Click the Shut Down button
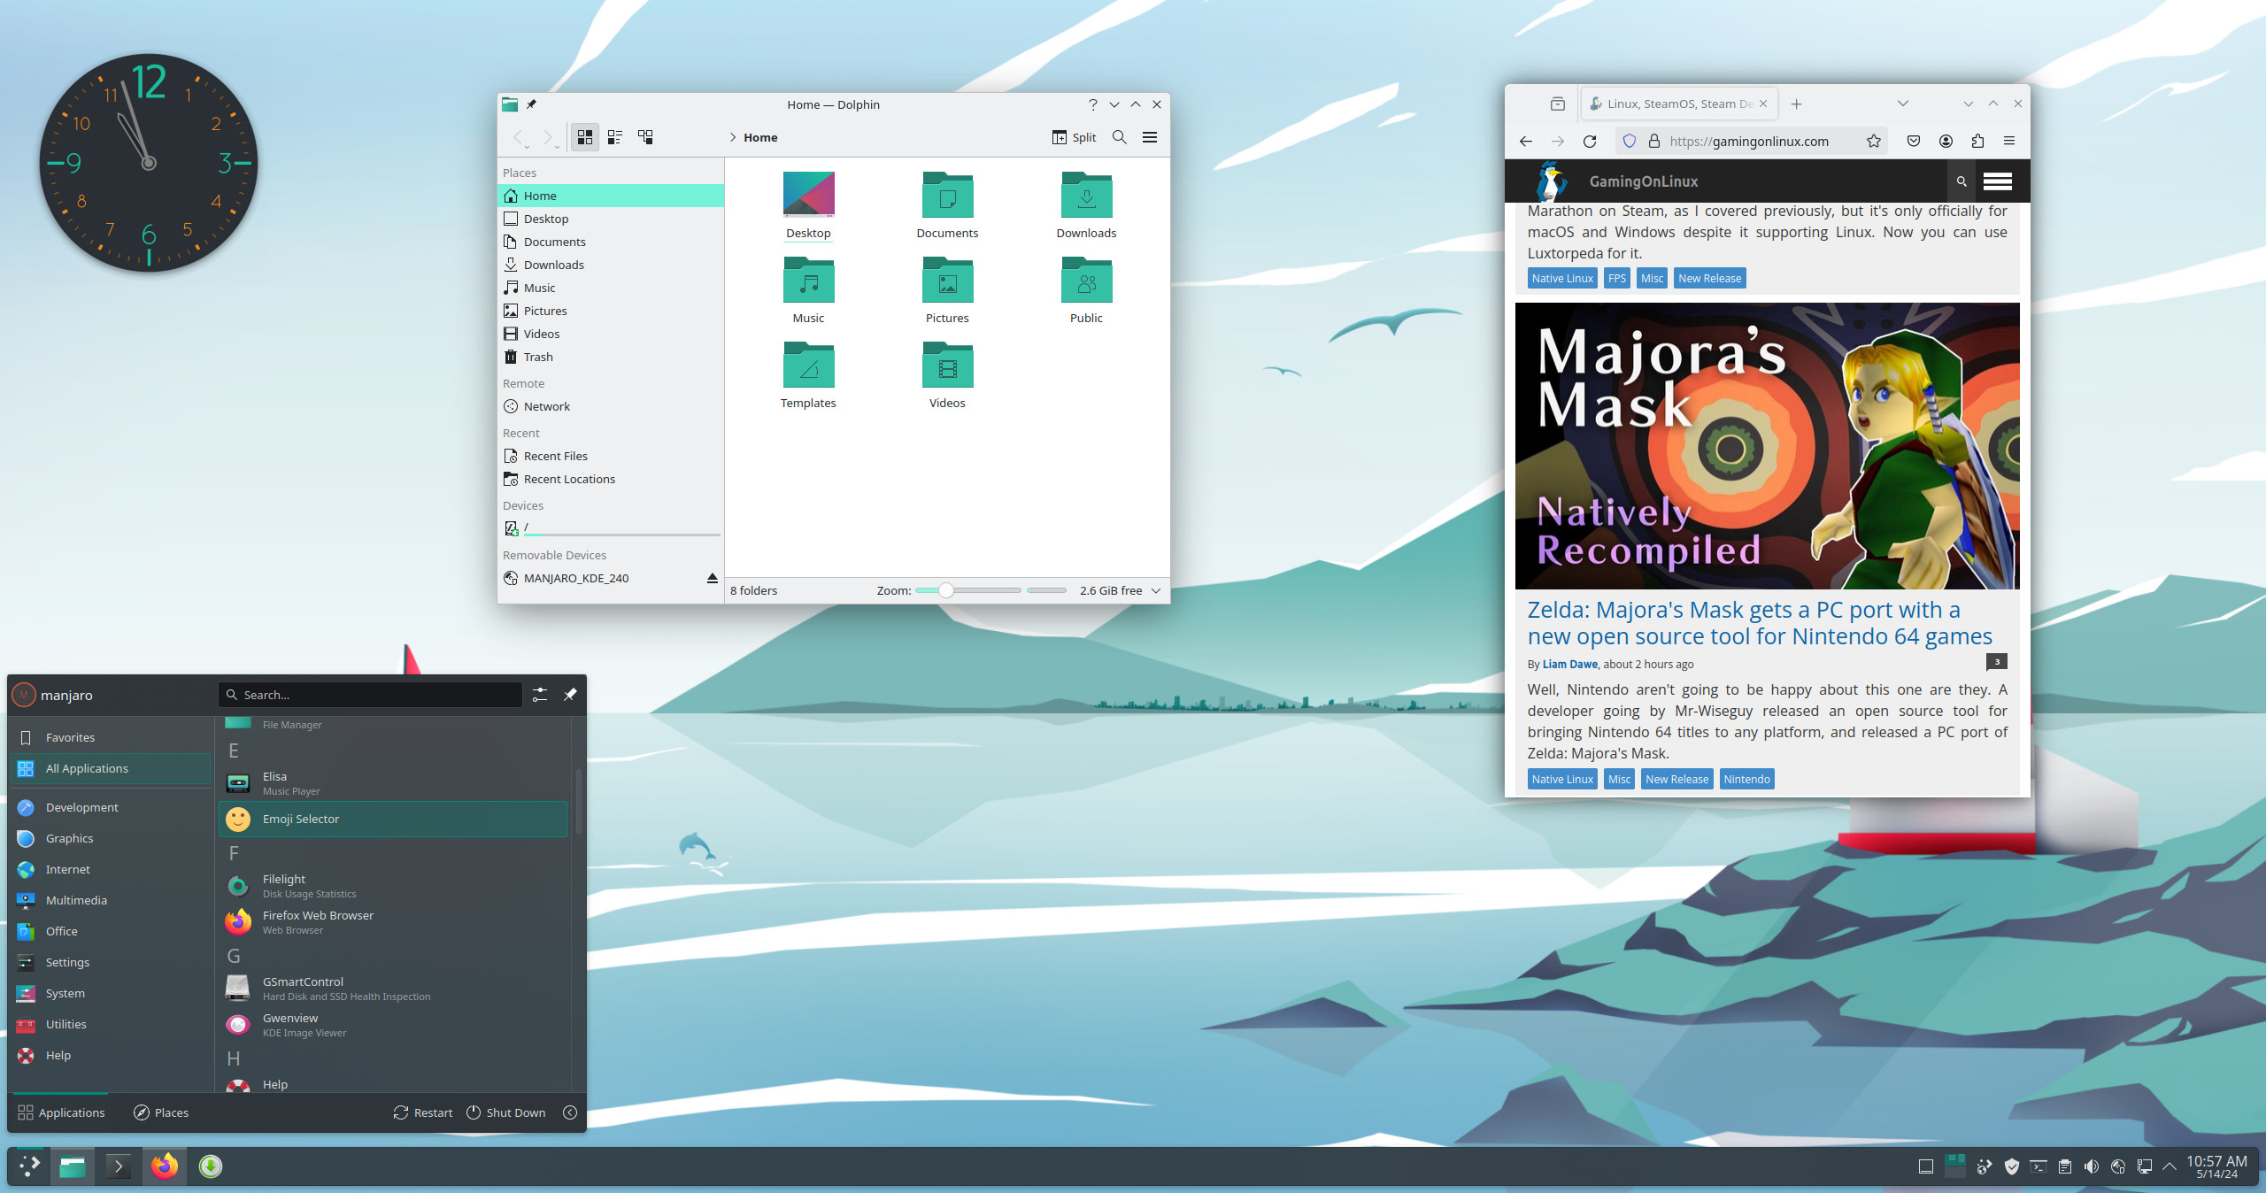 click(x=505, y=1112)
